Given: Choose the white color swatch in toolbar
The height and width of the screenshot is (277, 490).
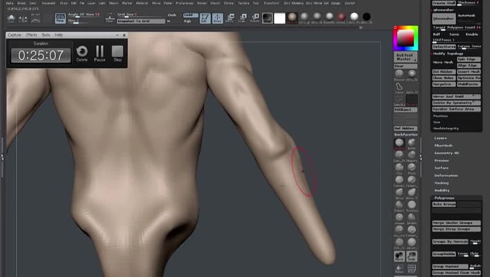Looking at the screenshot, I should point(280,18).
